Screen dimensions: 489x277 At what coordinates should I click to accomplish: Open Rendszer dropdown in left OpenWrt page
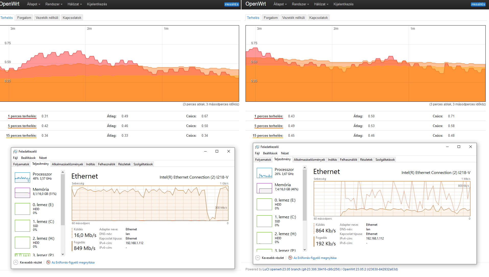[x=54, y=4]
